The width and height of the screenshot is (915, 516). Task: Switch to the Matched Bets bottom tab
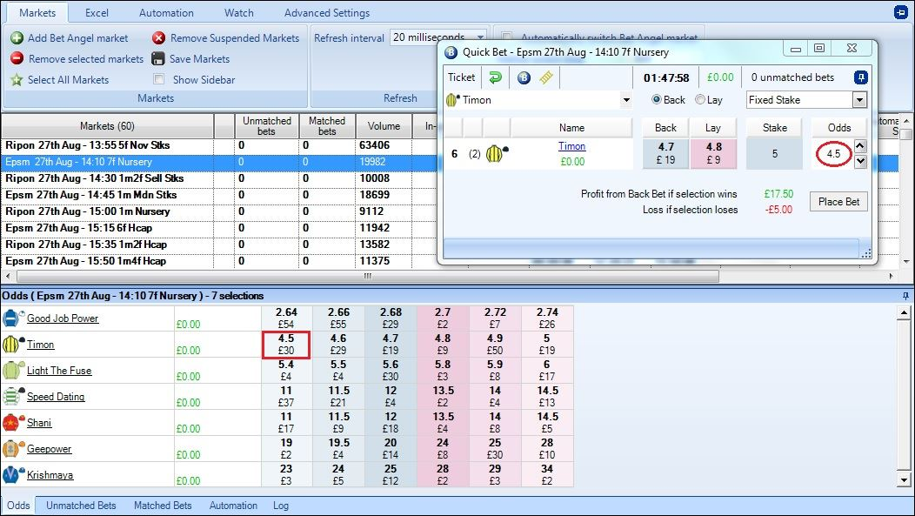pyautogui.click(x=163, y=506)
